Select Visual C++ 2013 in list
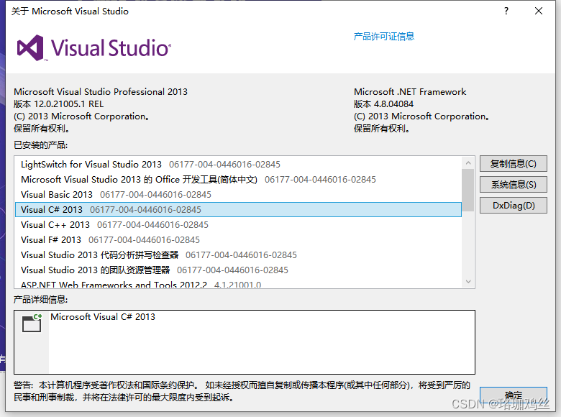561x417 pixels. (238, 225)
